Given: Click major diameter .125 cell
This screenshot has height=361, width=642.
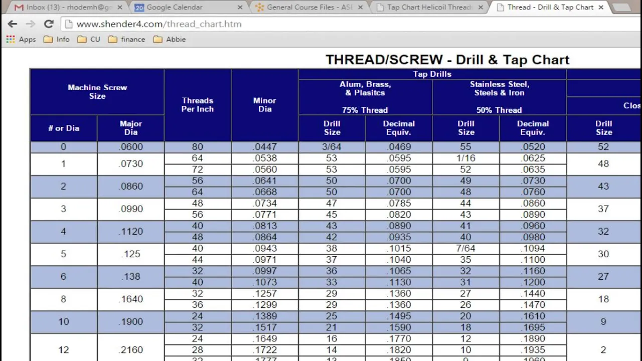Looking at the screenshot, I should [x=131, y=254].
